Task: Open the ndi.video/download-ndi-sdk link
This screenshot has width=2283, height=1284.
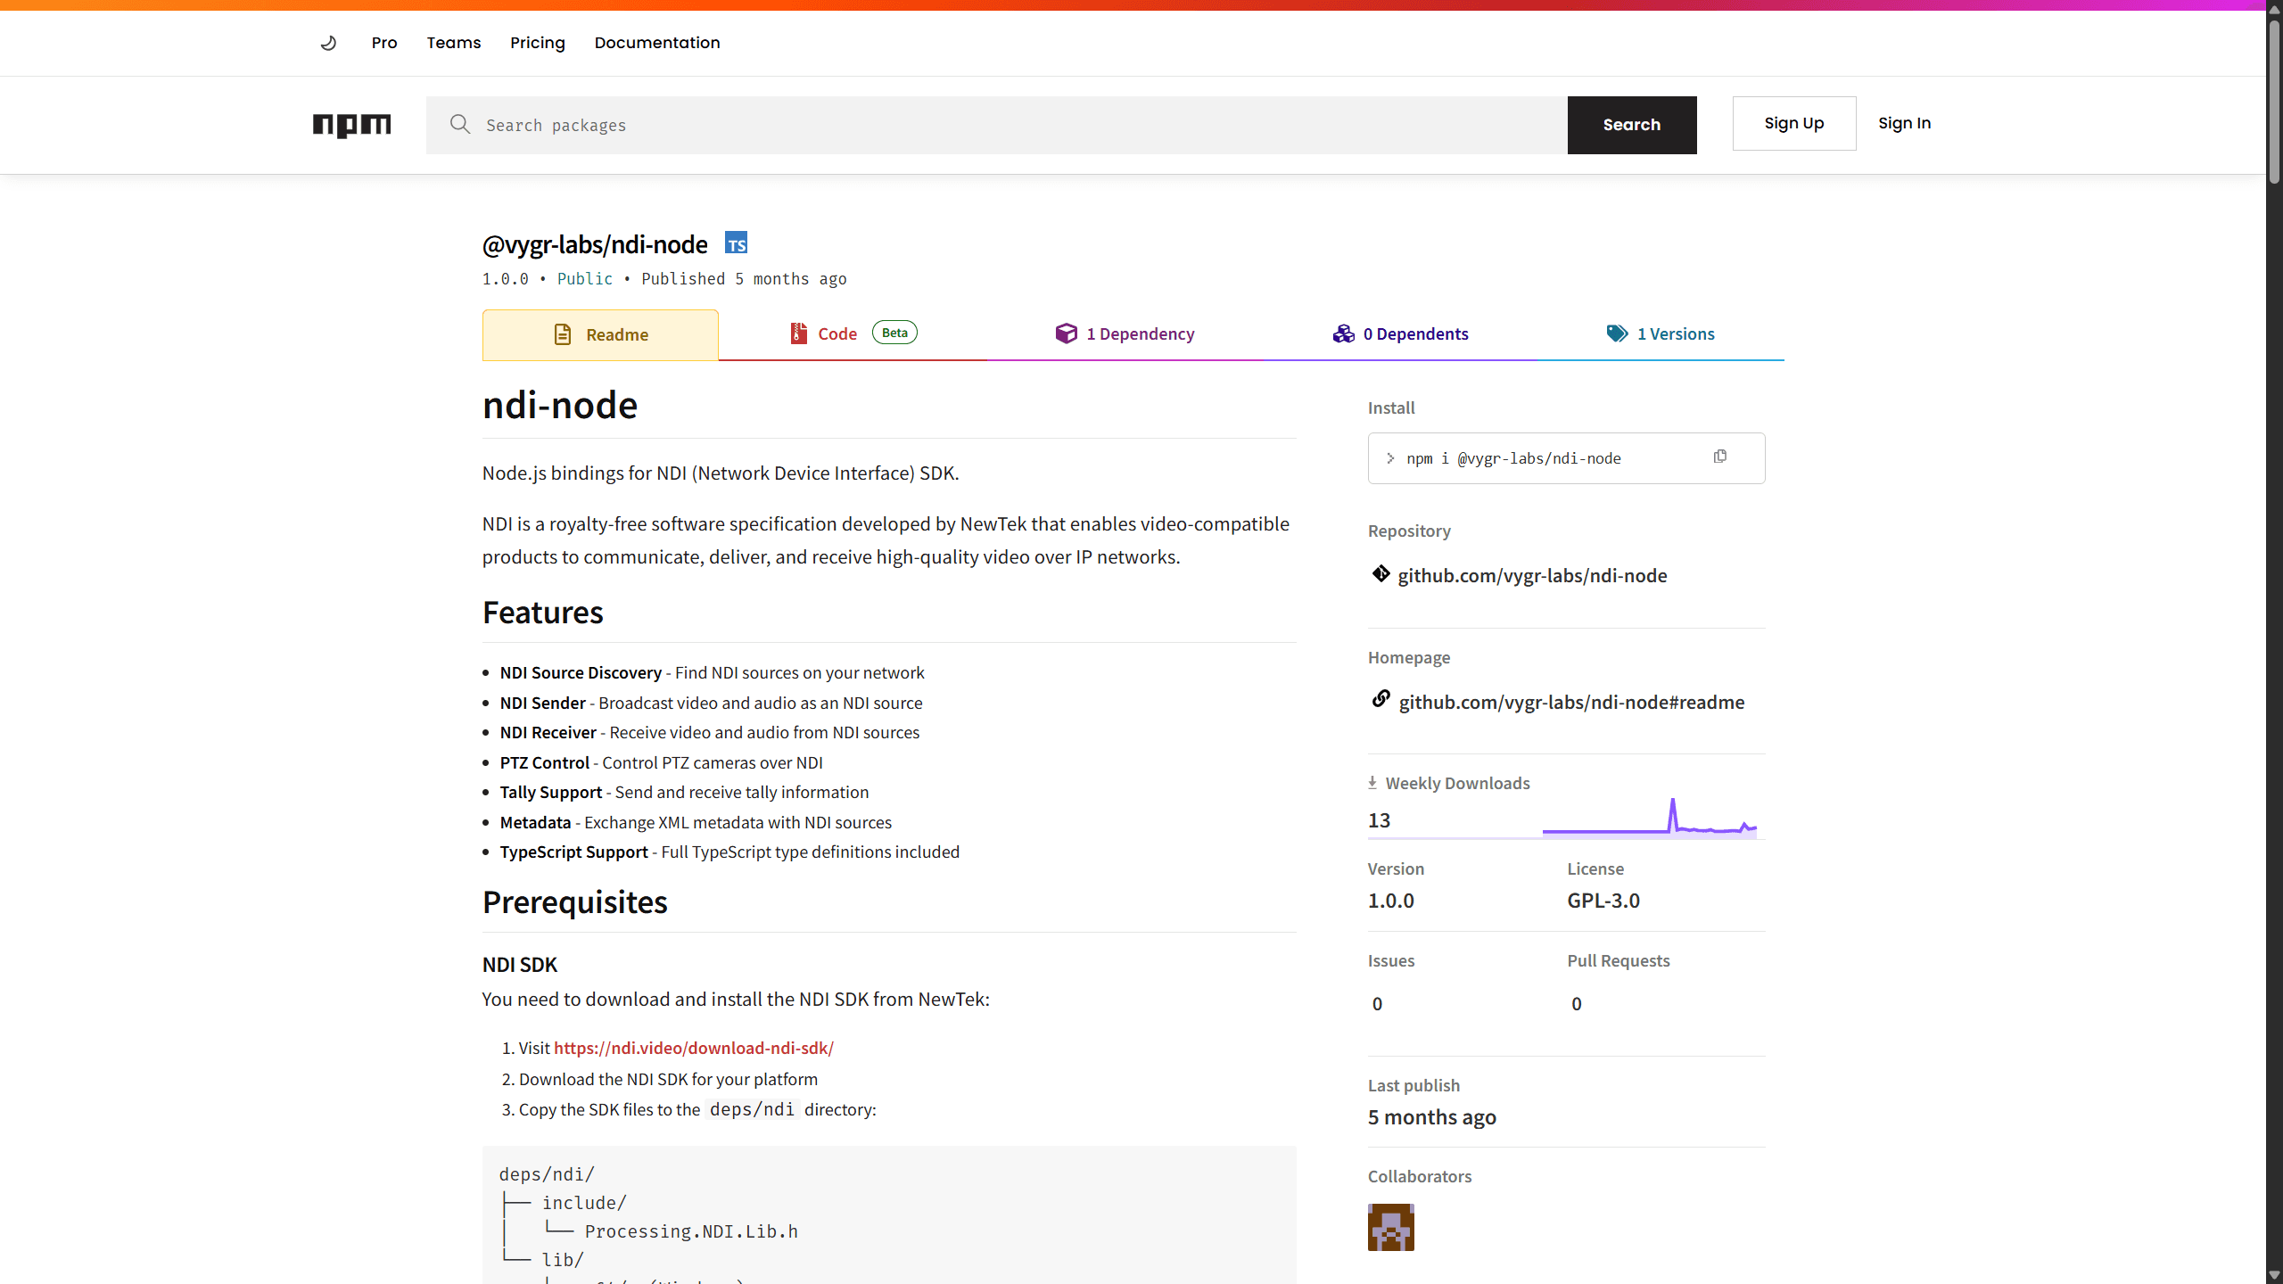Action: pyautogui.click(x=694, y=1048)
